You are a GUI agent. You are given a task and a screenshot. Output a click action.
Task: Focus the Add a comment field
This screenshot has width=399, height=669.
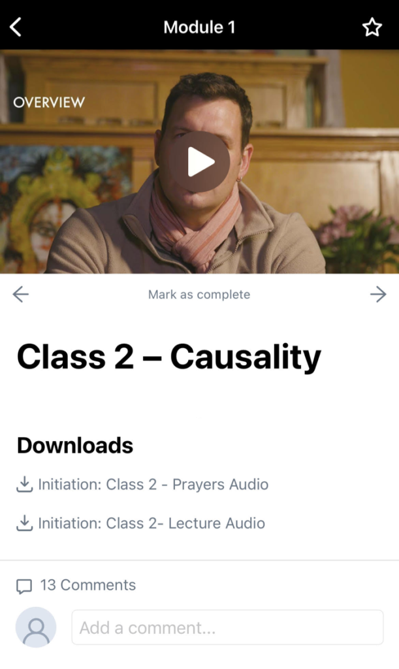tap(228, 627)
